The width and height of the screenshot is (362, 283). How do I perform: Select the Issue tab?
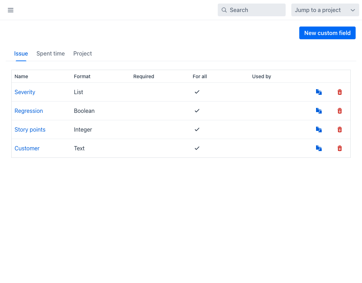point(21,54)
